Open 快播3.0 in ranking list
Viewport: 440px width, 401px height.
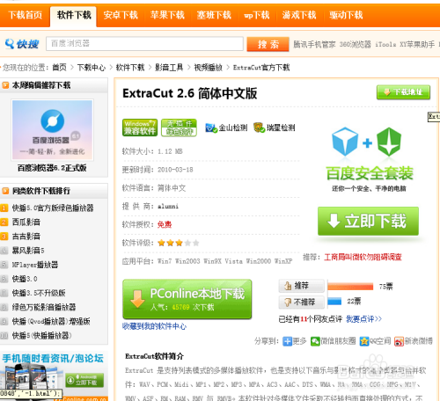(25, 279)
